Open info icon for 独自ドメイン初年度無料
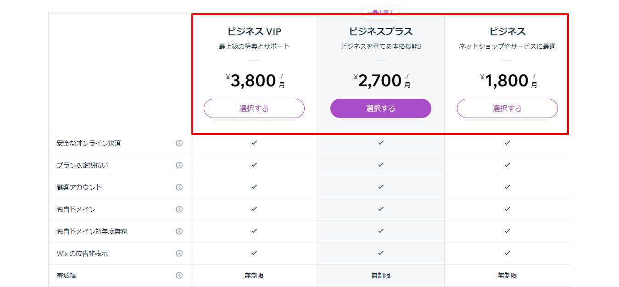The width and height of the screenshot is (619, 287). pos(179,231)
